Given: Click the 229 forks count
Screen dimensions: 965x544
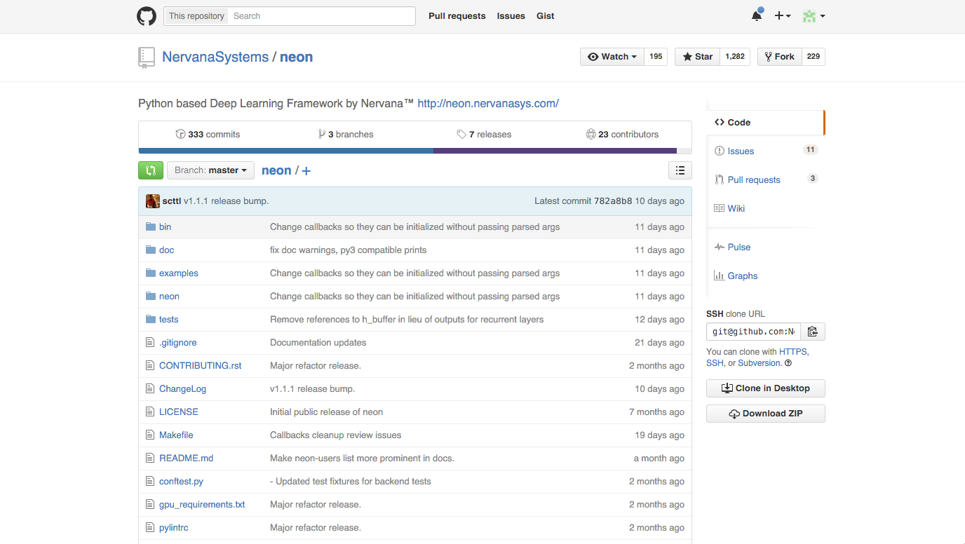Looking at the screenshot, I should pyautogui.click(x=814, y=57).
